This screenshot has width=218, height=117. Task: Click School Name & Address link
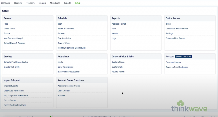pyautogui.click(x=14, y=43)
